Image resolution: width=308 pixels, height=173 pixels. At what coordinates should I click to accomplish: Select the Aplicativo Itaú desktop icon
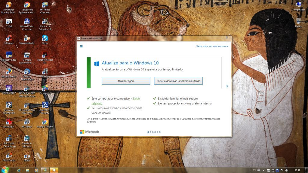9,56
